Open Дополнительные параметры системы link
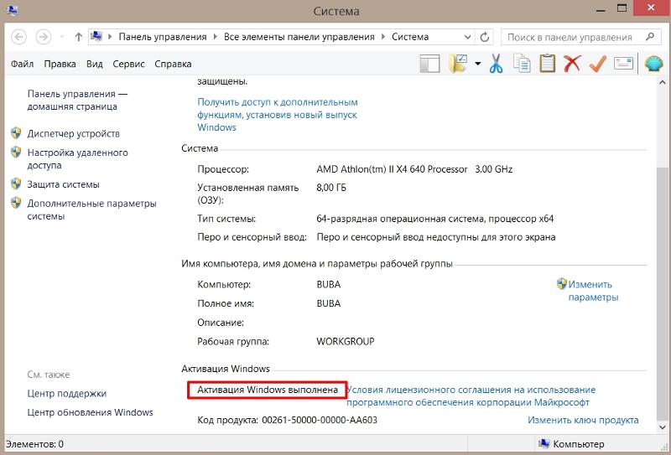This screenshot has height=455, width=671. (91, 209)
